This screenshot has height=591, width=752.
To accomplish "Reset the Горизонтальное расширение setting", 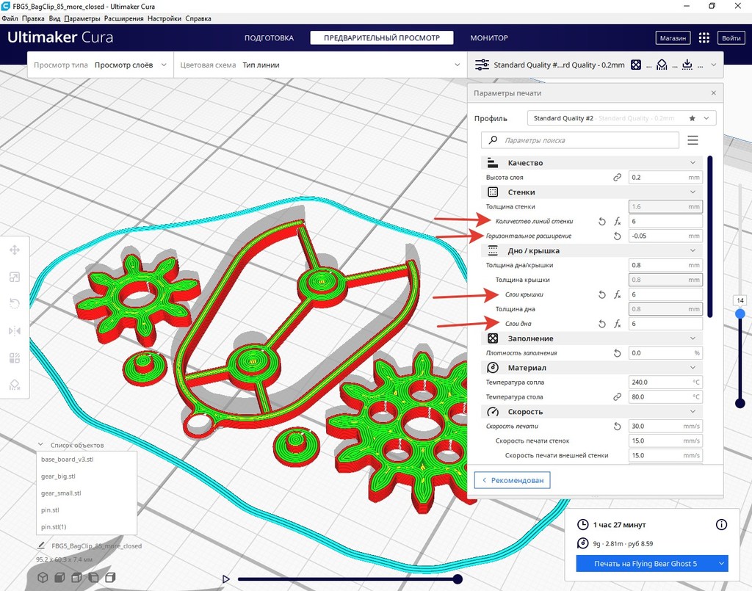I will [x=617, y=236].
